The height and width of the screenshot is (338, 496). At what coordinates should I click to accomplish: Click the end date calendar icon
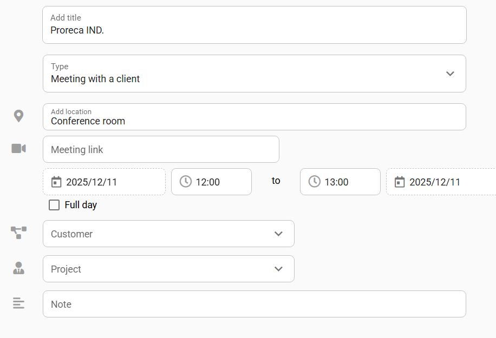pos(399,182)
